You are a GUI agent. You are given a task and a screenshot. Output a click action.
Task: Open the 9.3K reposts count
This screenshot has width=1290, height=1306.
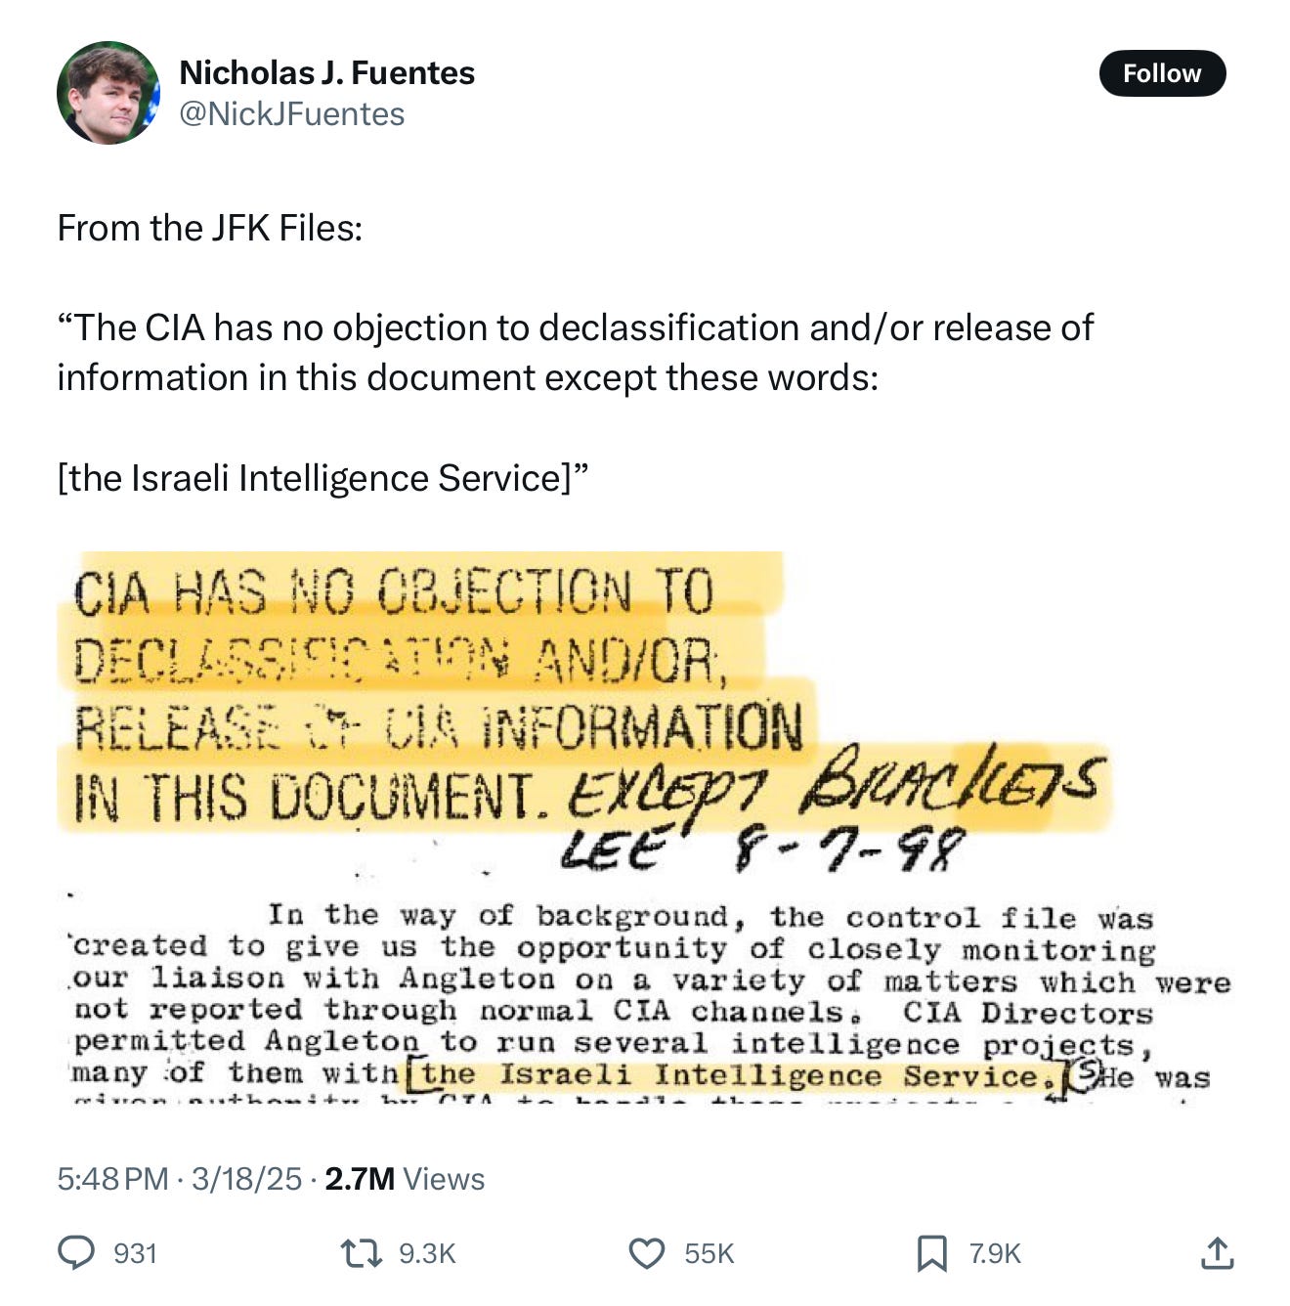pos(427,1253)
